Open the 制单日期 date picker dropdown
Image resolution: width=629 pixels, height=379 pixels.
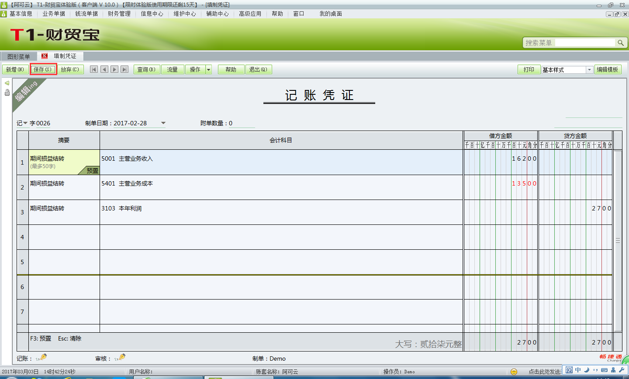[163, 123]
